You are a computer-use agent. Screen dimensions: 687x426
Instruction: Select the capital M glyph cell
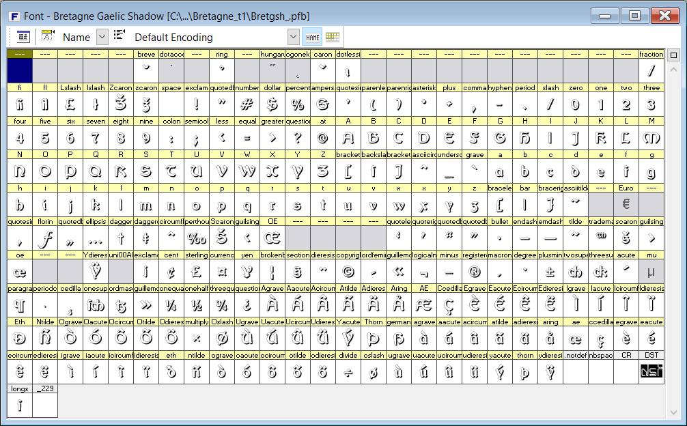(x=651, y=138)
